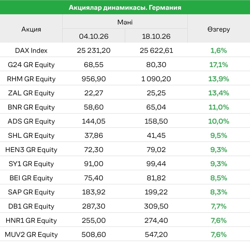Click the 956,90 value cell
The height and width of the screenshot is (243, 250).
tap(94, 79)
